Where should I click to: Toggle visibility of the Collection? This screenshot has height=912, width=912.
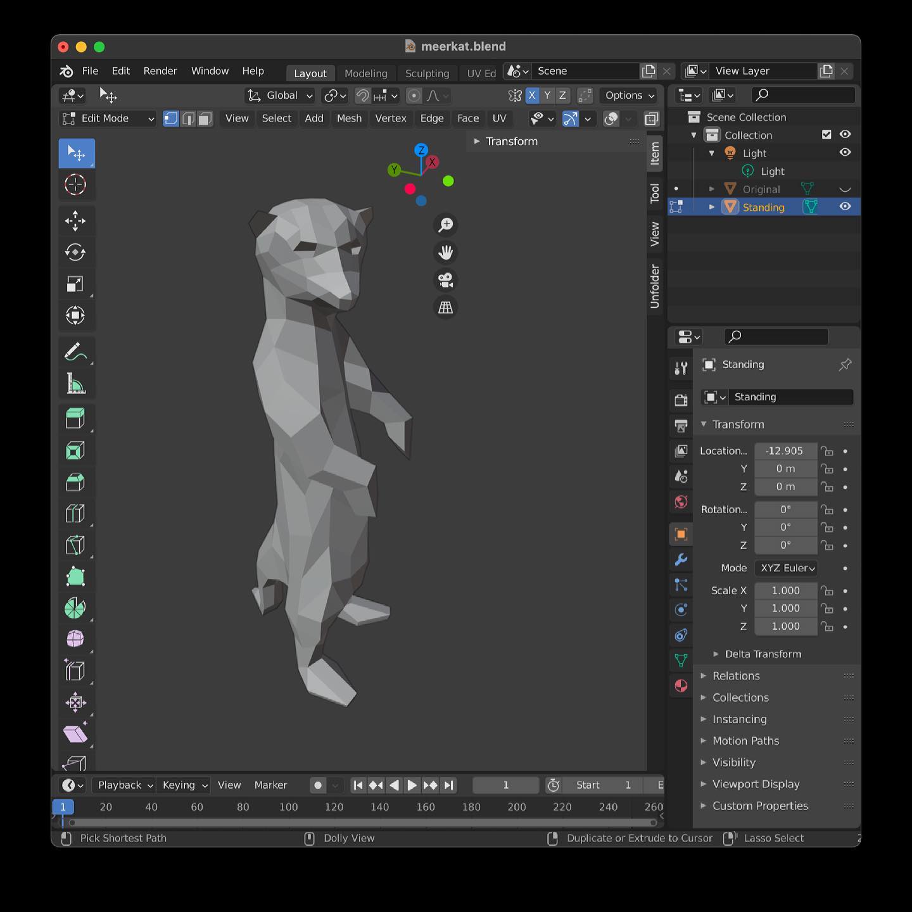pos(845,134)
